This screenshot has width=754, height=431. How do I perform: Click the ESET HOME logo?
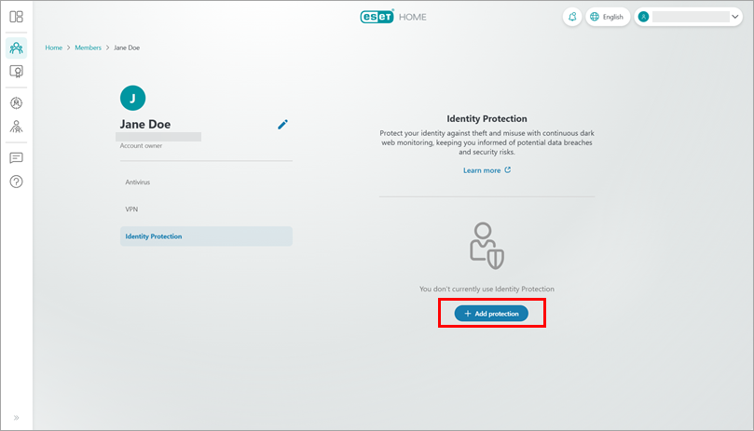pyautogui.click(x=392, y=16)
